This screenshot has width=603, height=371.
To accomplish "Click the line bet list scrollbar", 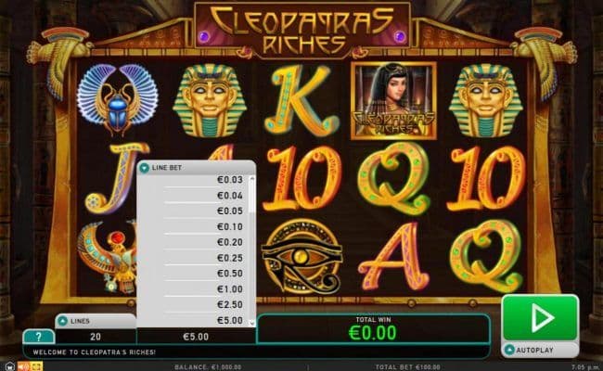I will [252, 195].
